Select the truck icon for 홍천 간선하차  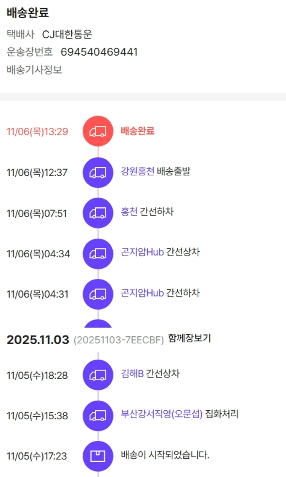click(98, 213)
